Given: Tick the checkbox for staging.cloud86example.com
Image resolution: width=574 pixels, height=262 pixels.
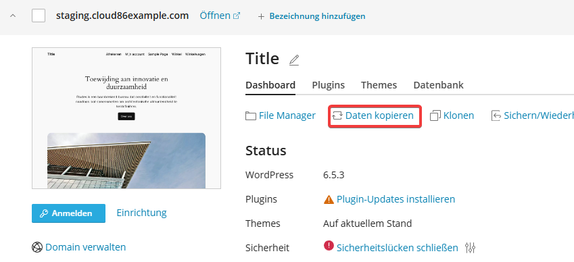Looking at the screenshot, I should (x=39, y=16).
